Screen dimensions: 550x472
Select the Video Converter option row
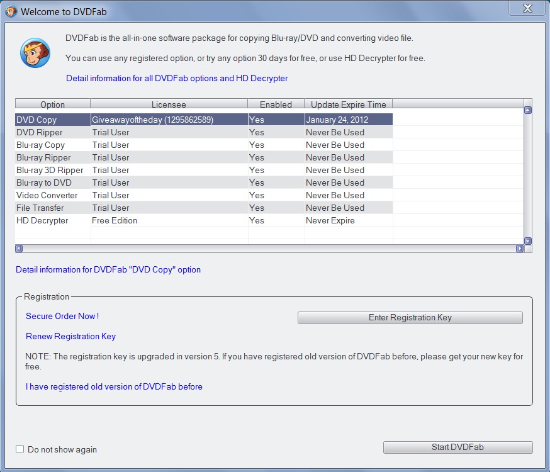204,195
